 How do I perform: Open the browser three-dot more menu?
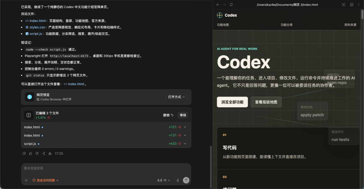click(x=359, y=5)
